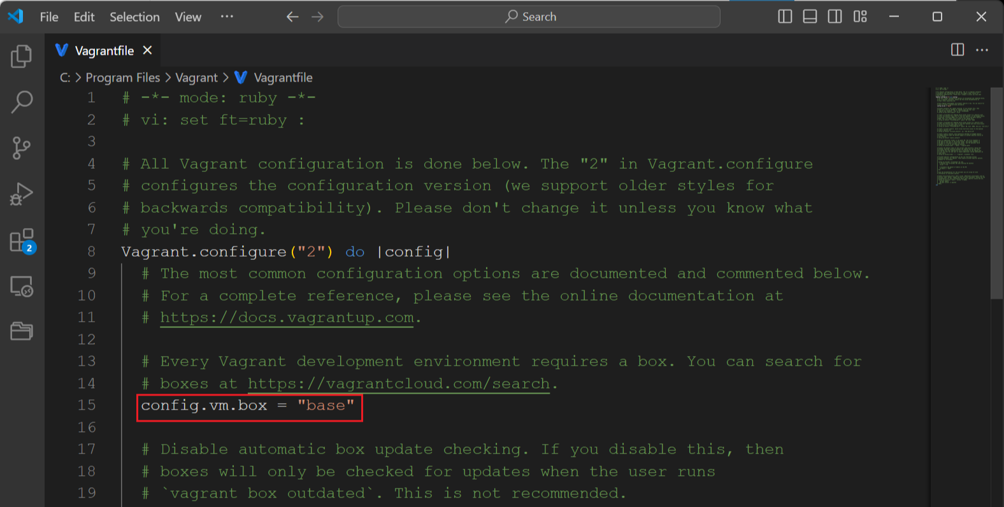The height and width of the screenshot is (507, 1004).
Task: Maximize the VS Code window
Action: click(x=937, y=17)
